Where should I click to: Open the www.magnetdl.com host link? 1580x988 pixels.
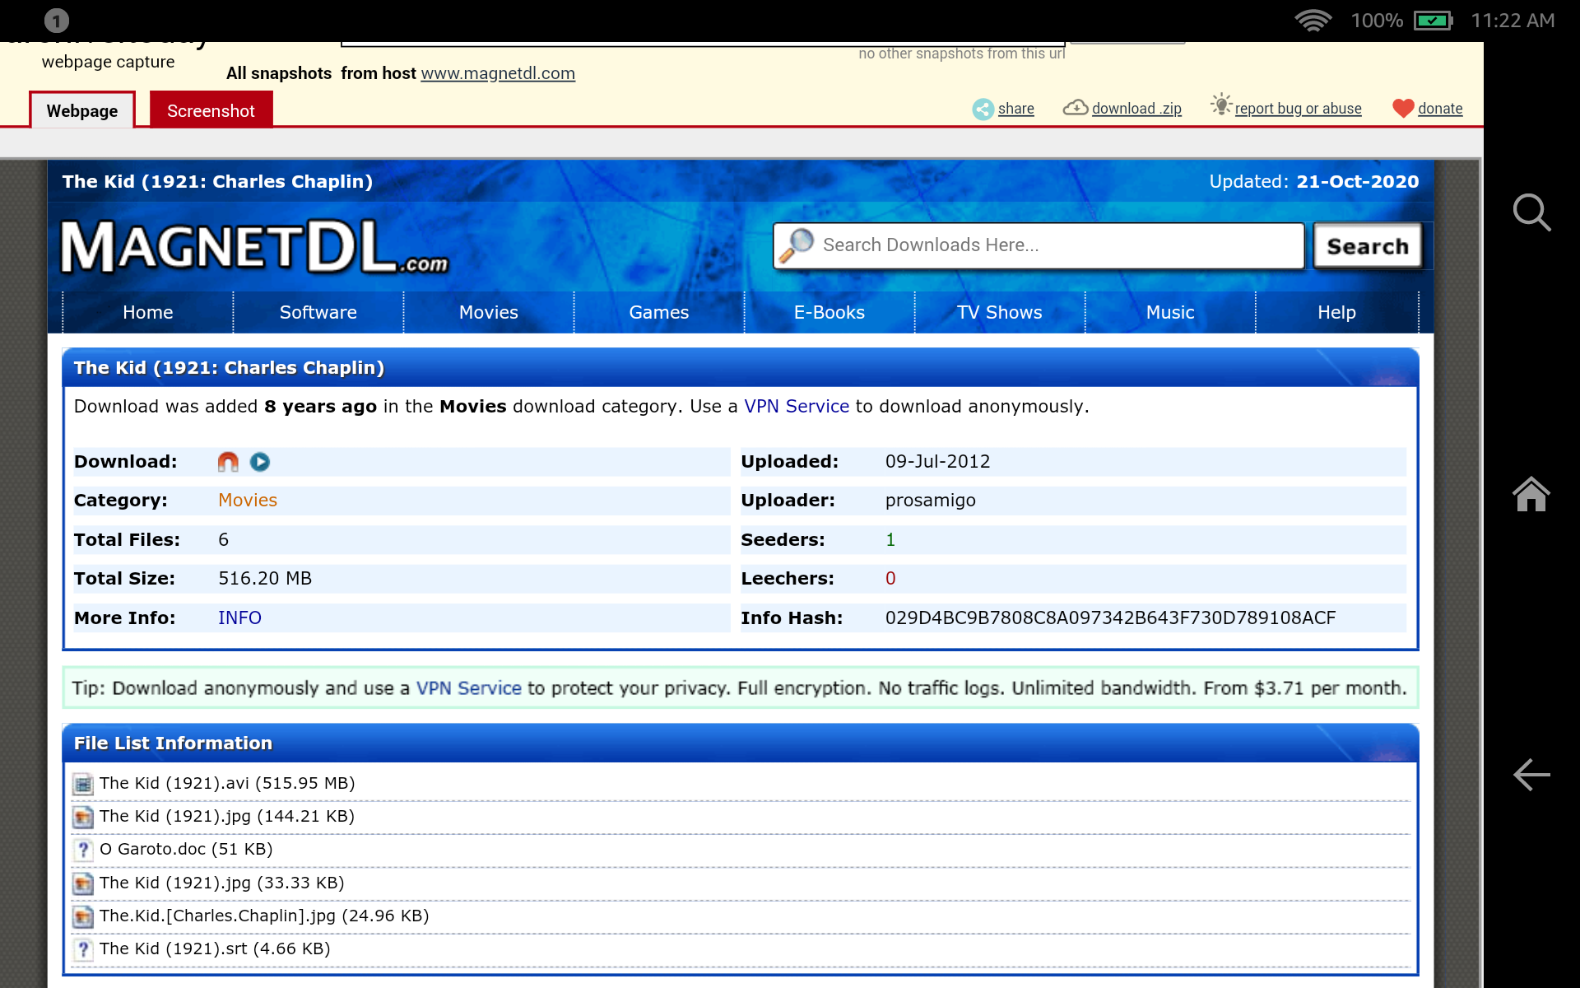[498, 73]
